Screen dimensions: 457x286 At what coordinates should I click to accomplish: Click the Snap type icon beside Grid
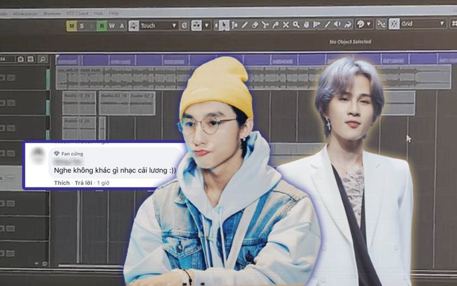[394, 24]
